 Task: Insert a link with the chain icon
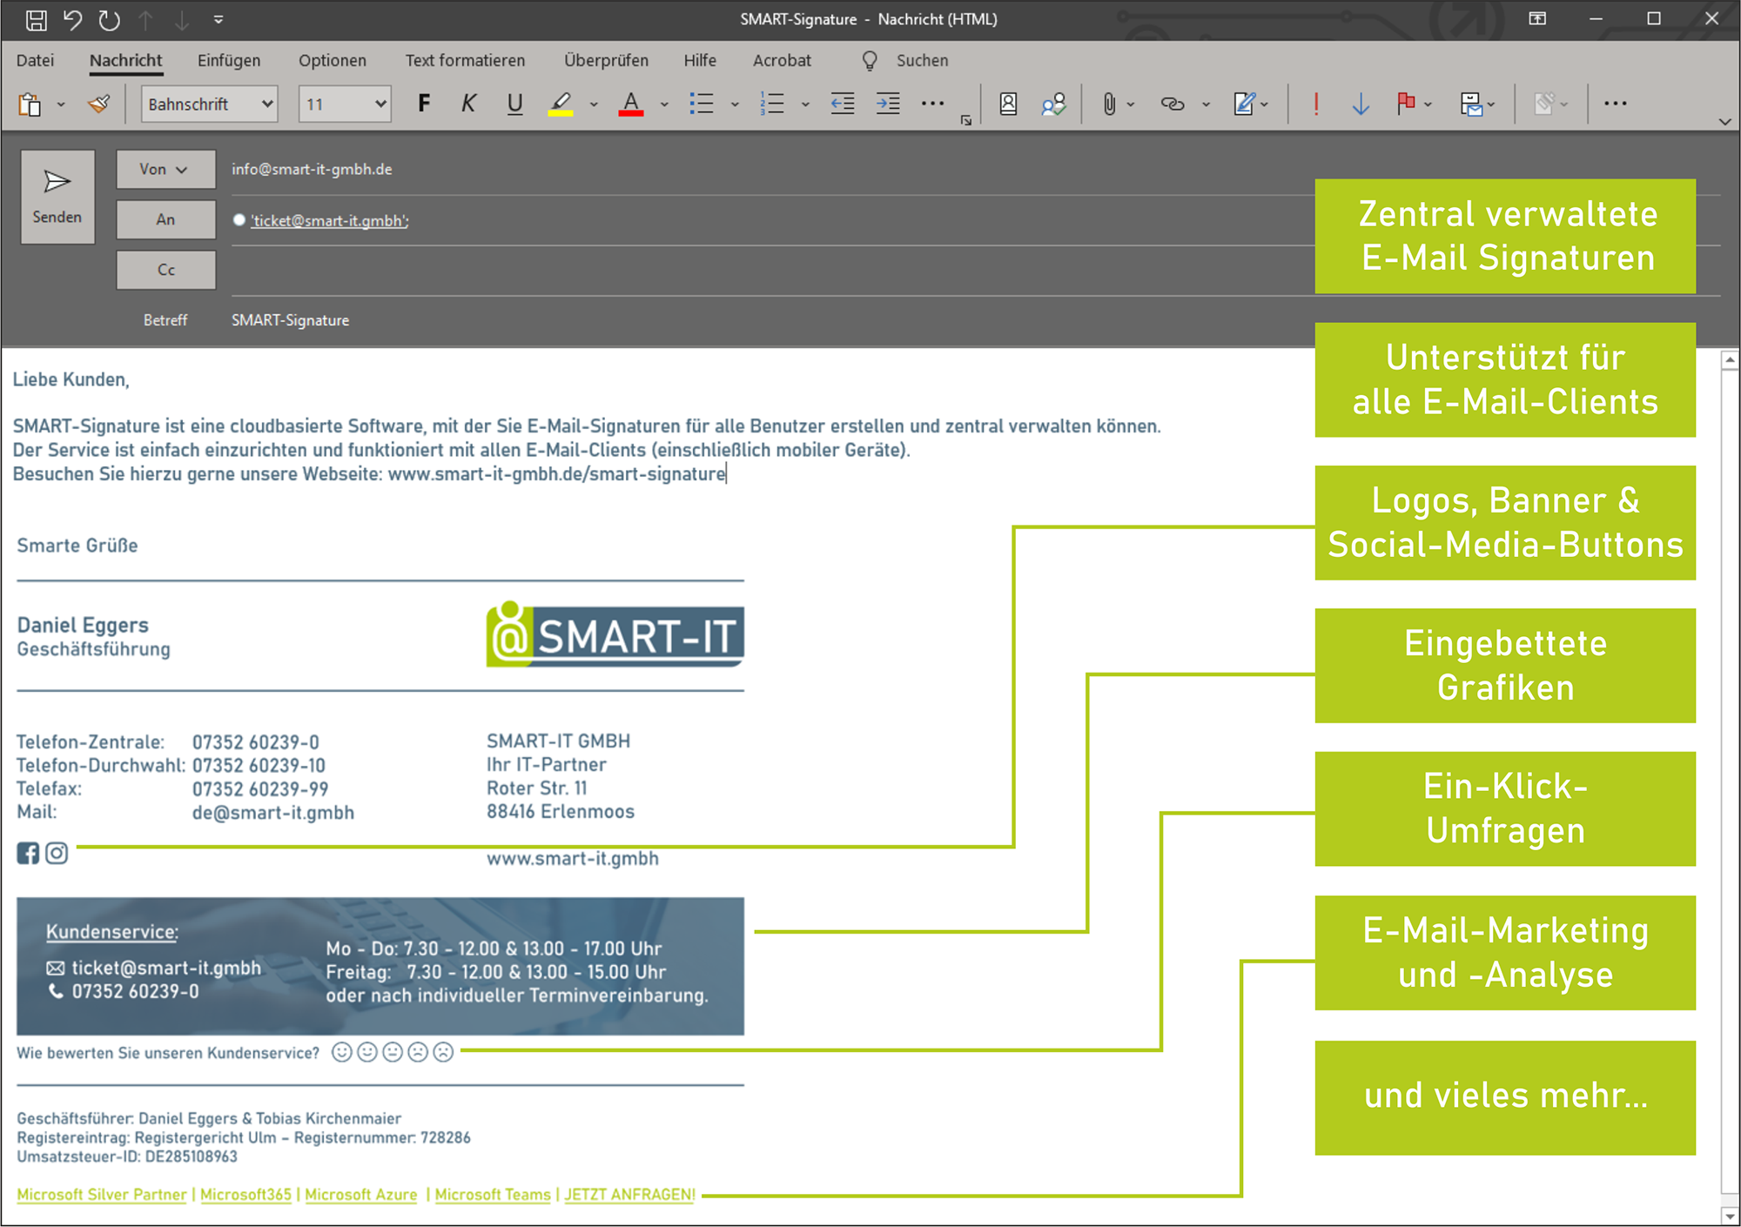point(1173,104)
